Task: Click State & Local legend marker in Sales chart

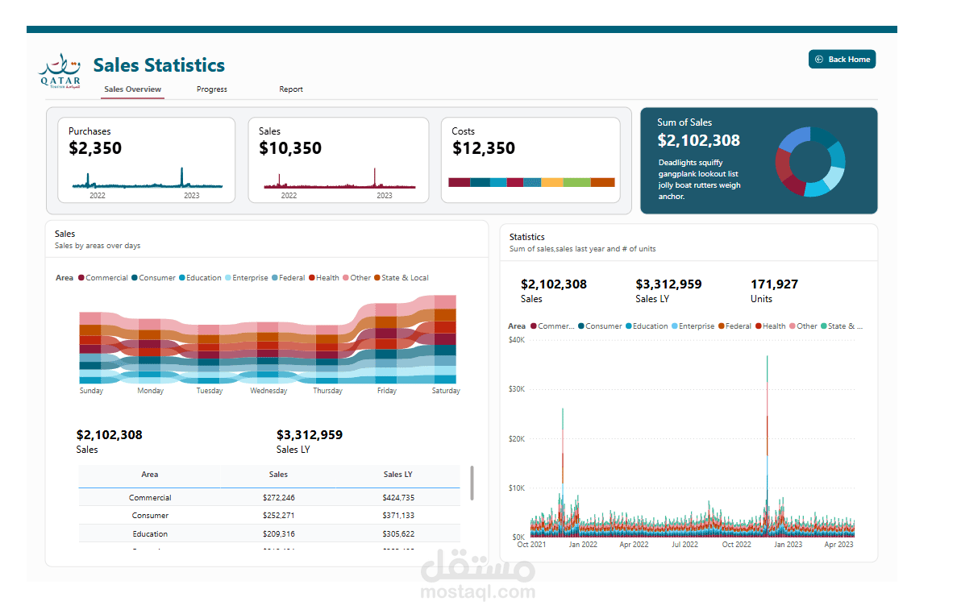Action: coord(377,278)
